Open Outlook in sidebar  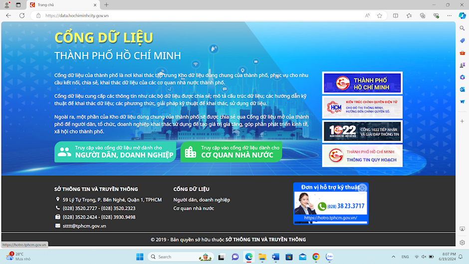tap(462, 89)
